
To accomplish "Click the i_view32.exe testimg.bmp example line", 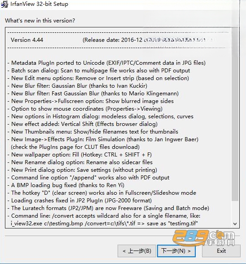I will coord(104,224).
